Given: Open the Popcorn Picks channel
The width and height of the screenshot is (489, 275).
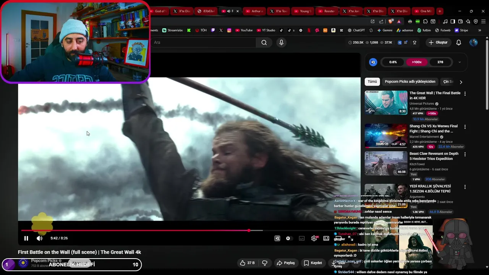Looking at the screenshot, I should point(44,261).
